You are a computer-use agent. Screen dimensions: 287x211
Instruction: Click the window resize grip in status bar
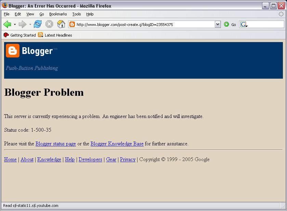(x=284, y=207)
